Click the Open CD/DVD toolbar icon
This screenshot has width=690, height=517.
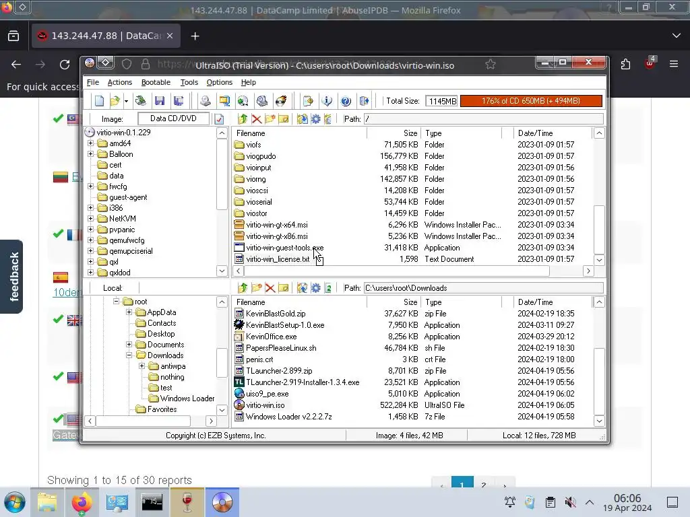tap(141, 101)
